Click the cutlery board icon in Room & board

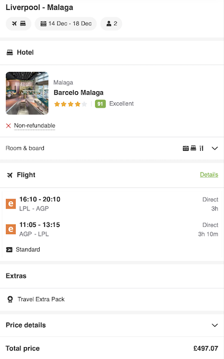pyautogui.click(x=201, y=149)
